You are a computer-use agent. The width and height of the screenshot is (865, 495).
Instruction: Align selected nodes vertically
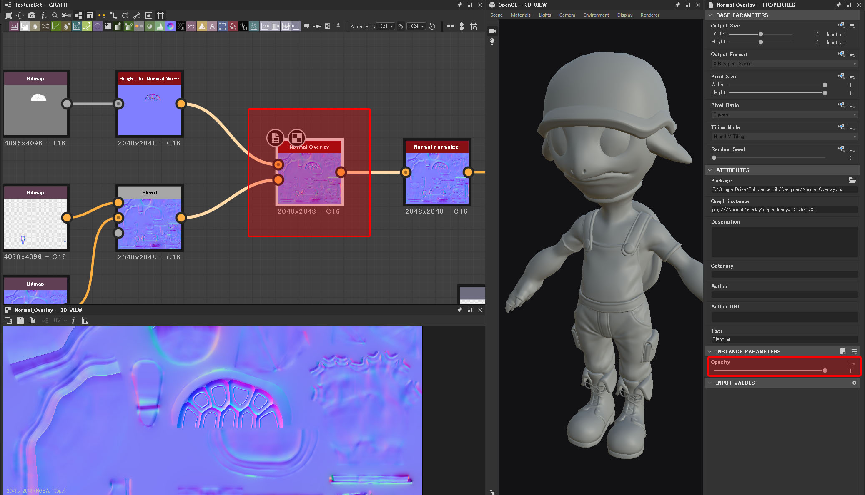click(461, 26)
